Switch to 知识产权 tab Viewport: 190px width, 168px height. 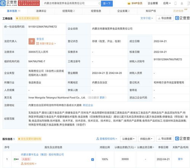coord(151,11)
